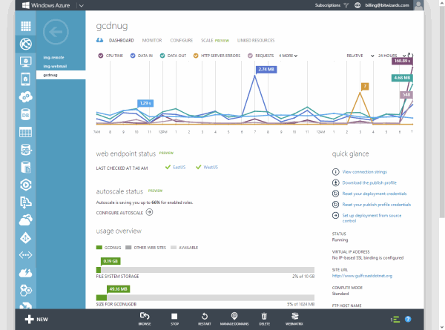Click Download the publish profile link
445x330 pixels.
click(x=369, y=182)
